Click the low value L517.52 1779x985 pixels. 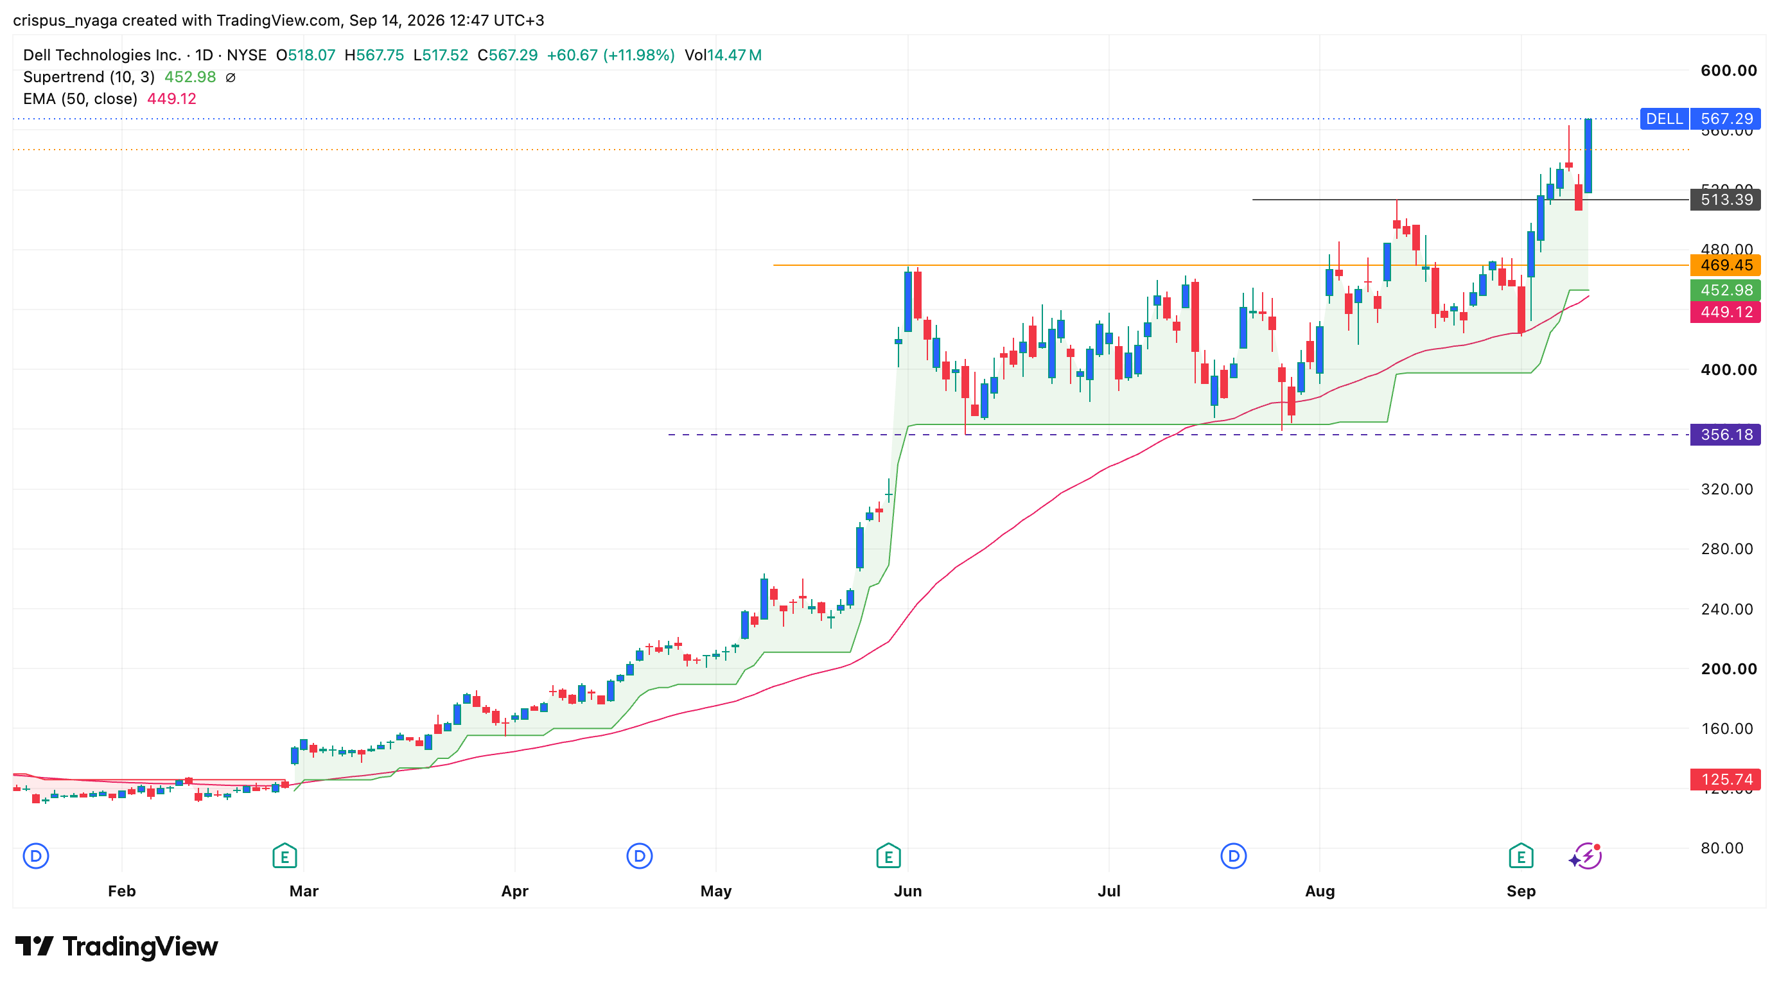coord(441,55)
